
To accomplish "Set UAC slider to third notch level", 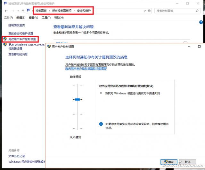I will (x=78, y=114).
